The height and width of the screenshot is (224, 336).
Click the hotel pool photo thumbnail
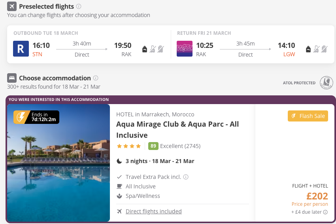(59, 163)
